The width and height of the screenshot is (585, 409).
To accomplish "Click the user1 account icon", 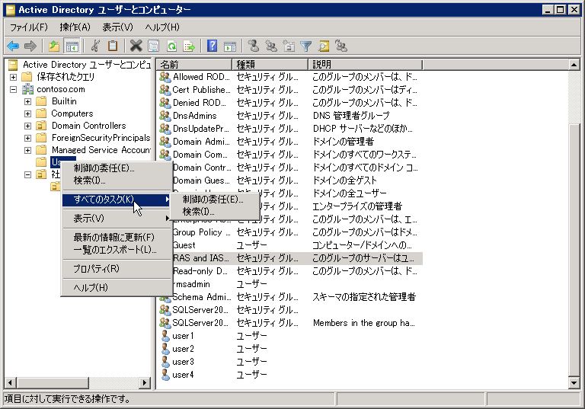I will [165, 336].
